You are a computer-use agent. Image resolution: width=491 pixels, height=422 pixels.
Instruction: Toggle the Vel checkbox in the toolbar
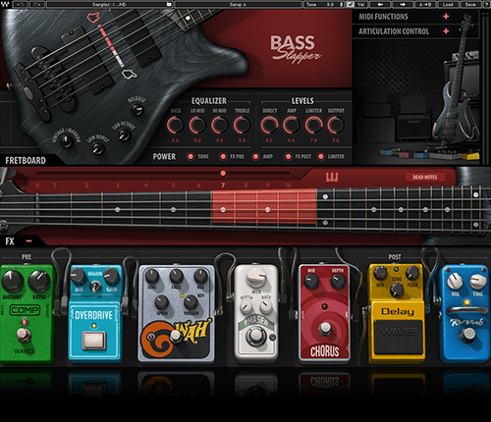coord(351,4)
